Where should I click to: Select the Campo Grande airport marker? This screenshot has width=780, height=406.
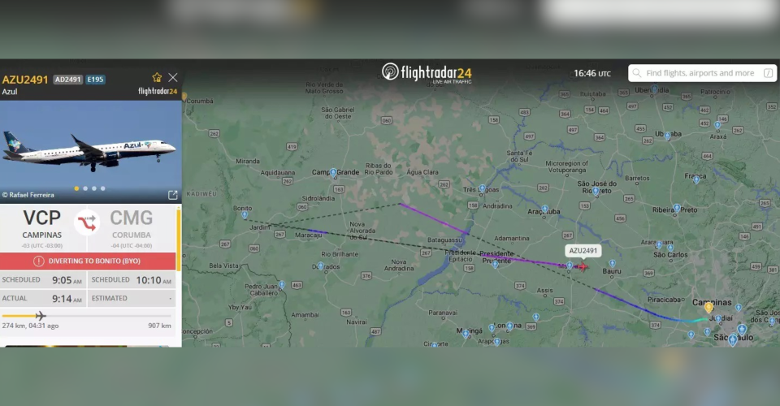pyautogui.click(x=333, y=173)
